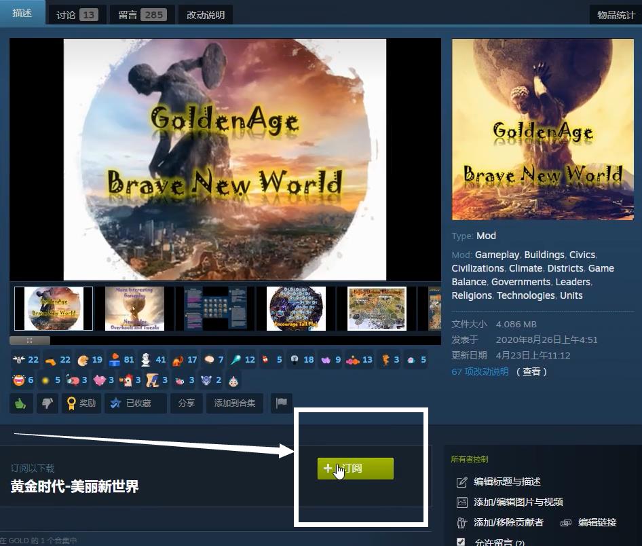Rate the mod with thumbs up
This screenshot has height=546, width=642.
[21, 403]
